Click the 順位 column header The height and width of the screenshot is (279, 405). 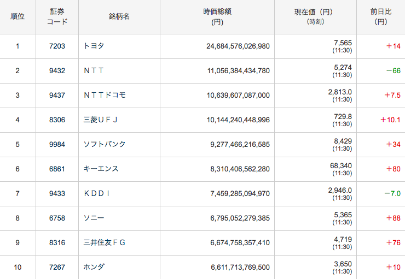click(x=18, y=16)
